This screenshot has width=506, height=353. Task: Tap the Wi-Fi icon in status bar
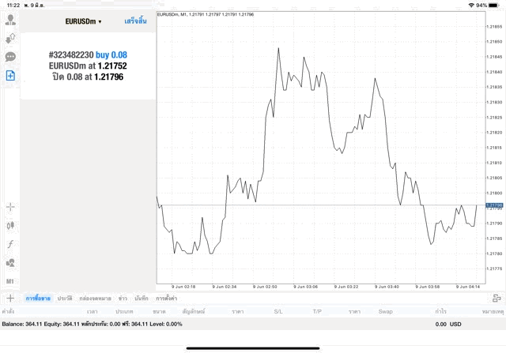tap(471, 6)
